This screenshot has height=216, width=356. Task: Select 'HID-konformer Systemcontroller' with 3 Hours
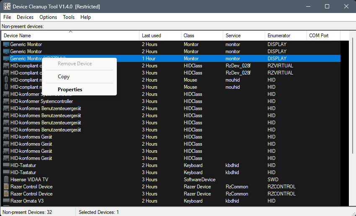pyautogui.click(x=42, y=101)
